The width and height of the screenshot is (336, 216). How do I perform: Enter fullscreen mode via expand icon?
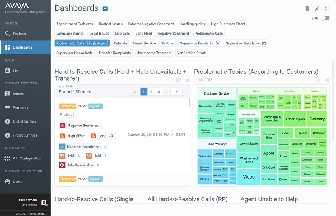pos(327,8)
